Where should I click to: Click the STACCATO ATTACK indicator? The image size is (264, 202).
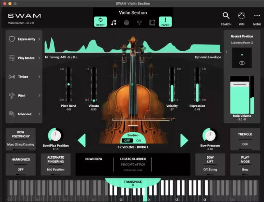click(133, 164)
